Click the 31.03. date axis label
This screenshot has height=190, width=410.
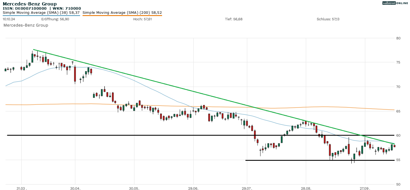(x=21, y=189)
